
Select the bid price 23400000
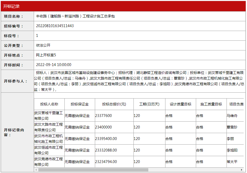point(103,127)
